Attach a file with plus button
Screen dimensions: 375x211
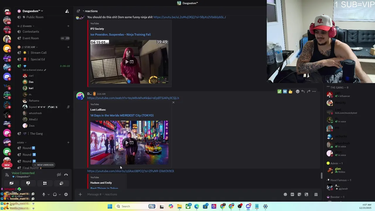80,194
